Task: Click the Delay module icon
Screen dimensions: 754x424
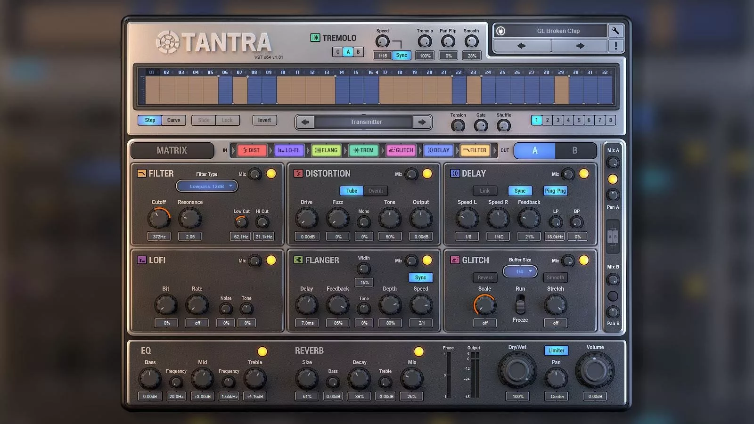Action: point(455,173)
